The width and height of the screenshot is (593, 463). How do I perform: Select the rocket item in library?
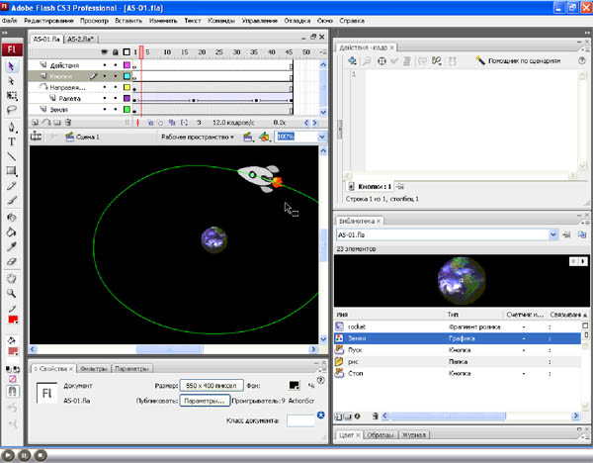click(357, 325)
